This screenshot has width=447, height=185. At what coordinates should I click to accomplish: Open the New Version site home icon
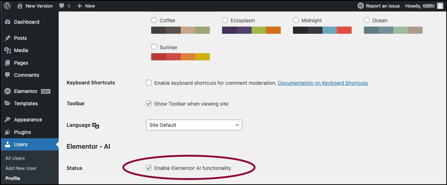coord(20,6)
